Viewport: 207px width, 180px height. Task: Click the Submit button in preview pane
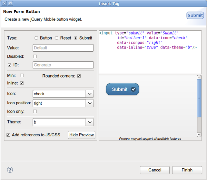122,89
